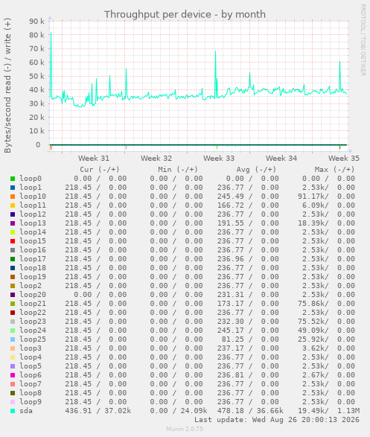This screenshot has height=437, width=370.
Task: Click the 'loop21' legend label
Action: [33, 304]
